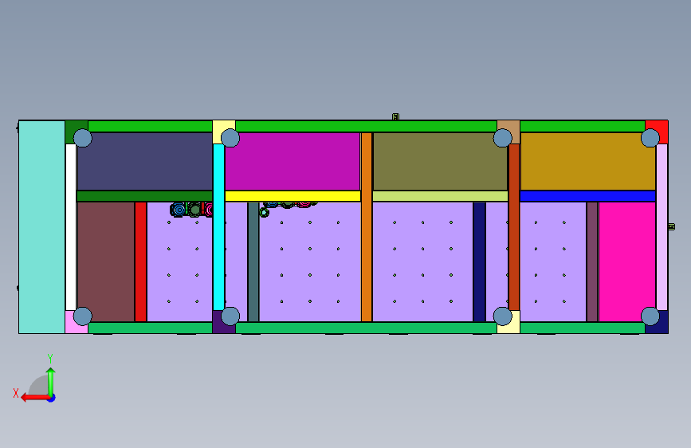
Task: Pick the mustard gold panel
Action: 588,162
